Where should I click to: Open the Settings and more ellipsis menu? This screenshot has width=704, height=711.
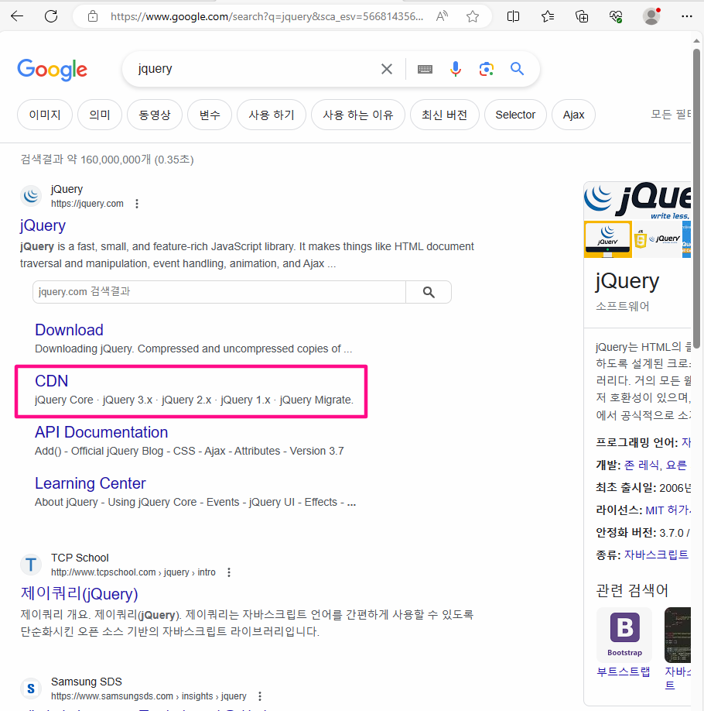click(687, 17)
